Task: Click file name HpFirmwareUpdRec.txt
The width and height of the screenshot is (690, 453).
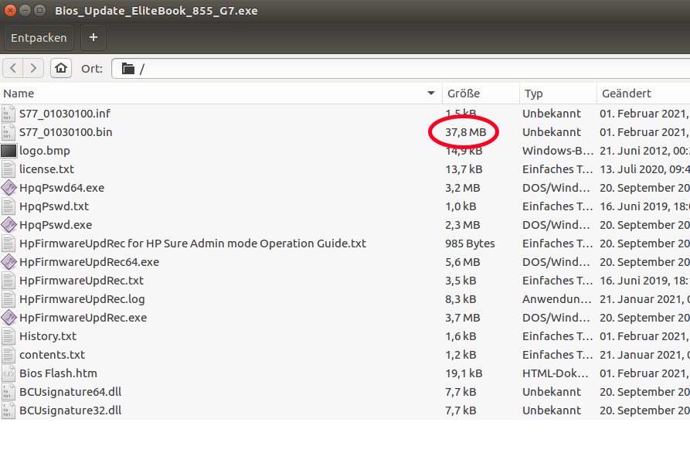Action: tap(81, 281)
